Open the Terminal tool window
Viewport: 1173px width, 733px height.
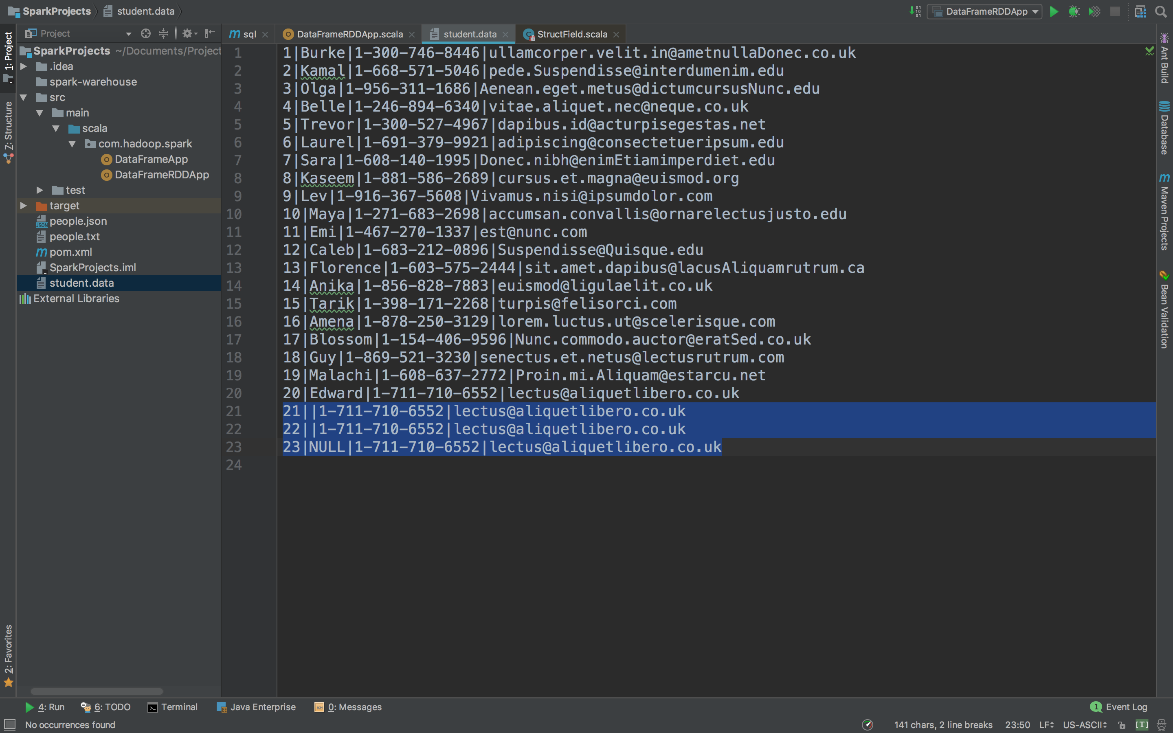(173, 707)
